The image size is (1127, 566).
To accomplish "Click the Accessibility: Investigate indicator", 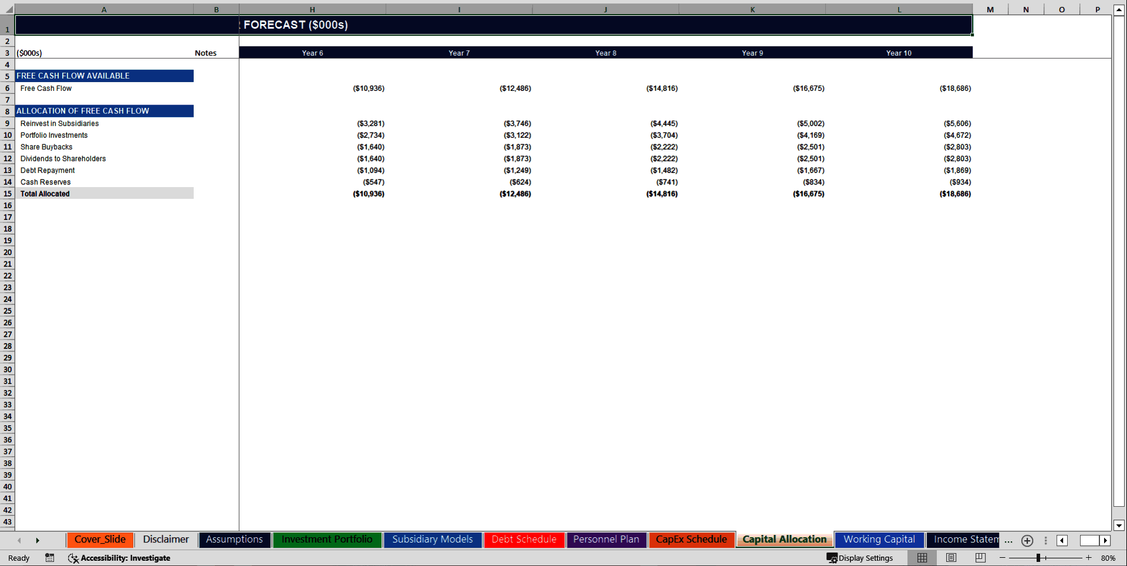I will [x=120, y=558].
